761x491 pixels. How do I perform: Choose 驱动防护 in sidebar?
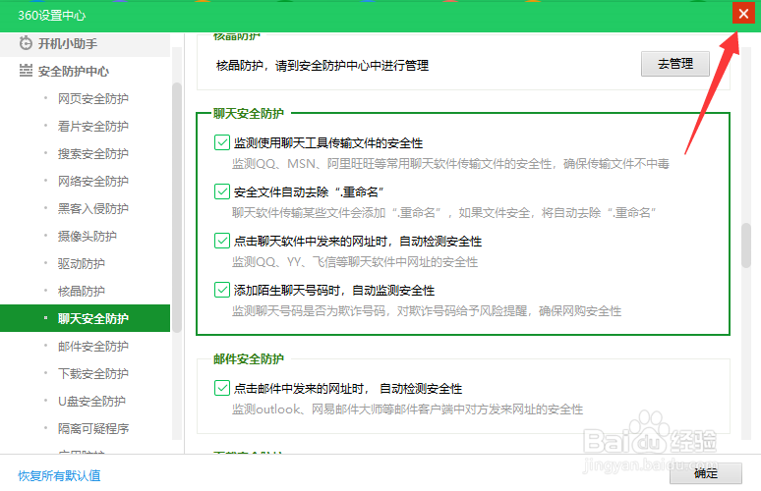tap(81, 264)
